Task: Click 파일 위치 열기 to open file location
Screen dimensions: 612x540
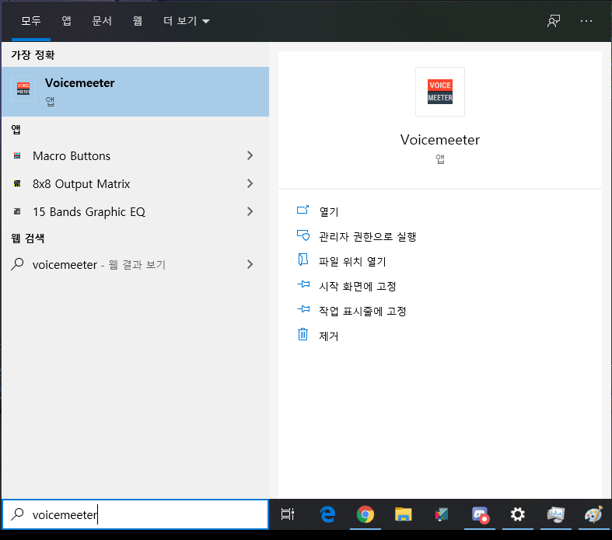Action: point(352,261)
